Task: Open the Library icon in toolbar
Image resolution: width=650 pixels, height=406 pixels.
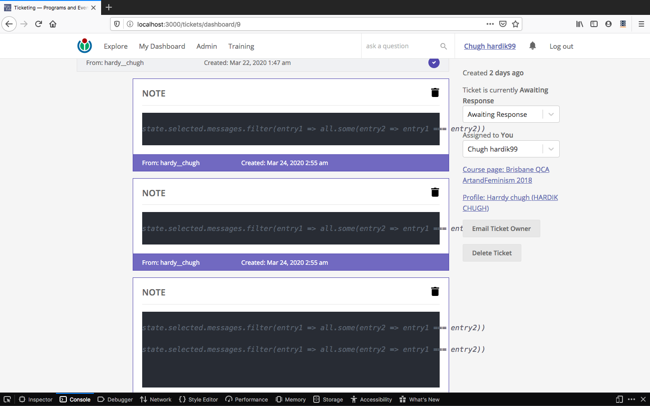Action: (580, 24)
